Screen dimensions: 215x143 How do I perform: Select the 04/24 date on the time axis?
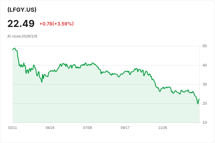pos(50,128)
